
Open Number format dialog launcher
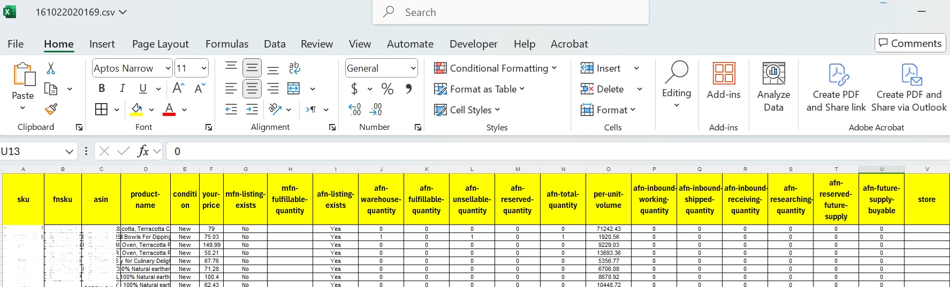(x=418, y=127)
